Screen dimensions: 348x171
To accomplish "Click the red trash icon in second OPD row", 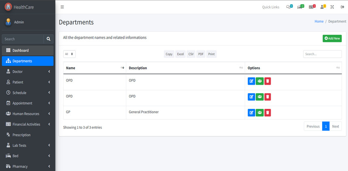I will coord(267,97).
